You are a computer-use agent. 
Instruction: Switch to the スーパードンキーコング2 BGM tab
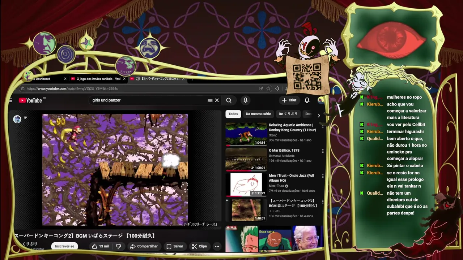(157, 79)
